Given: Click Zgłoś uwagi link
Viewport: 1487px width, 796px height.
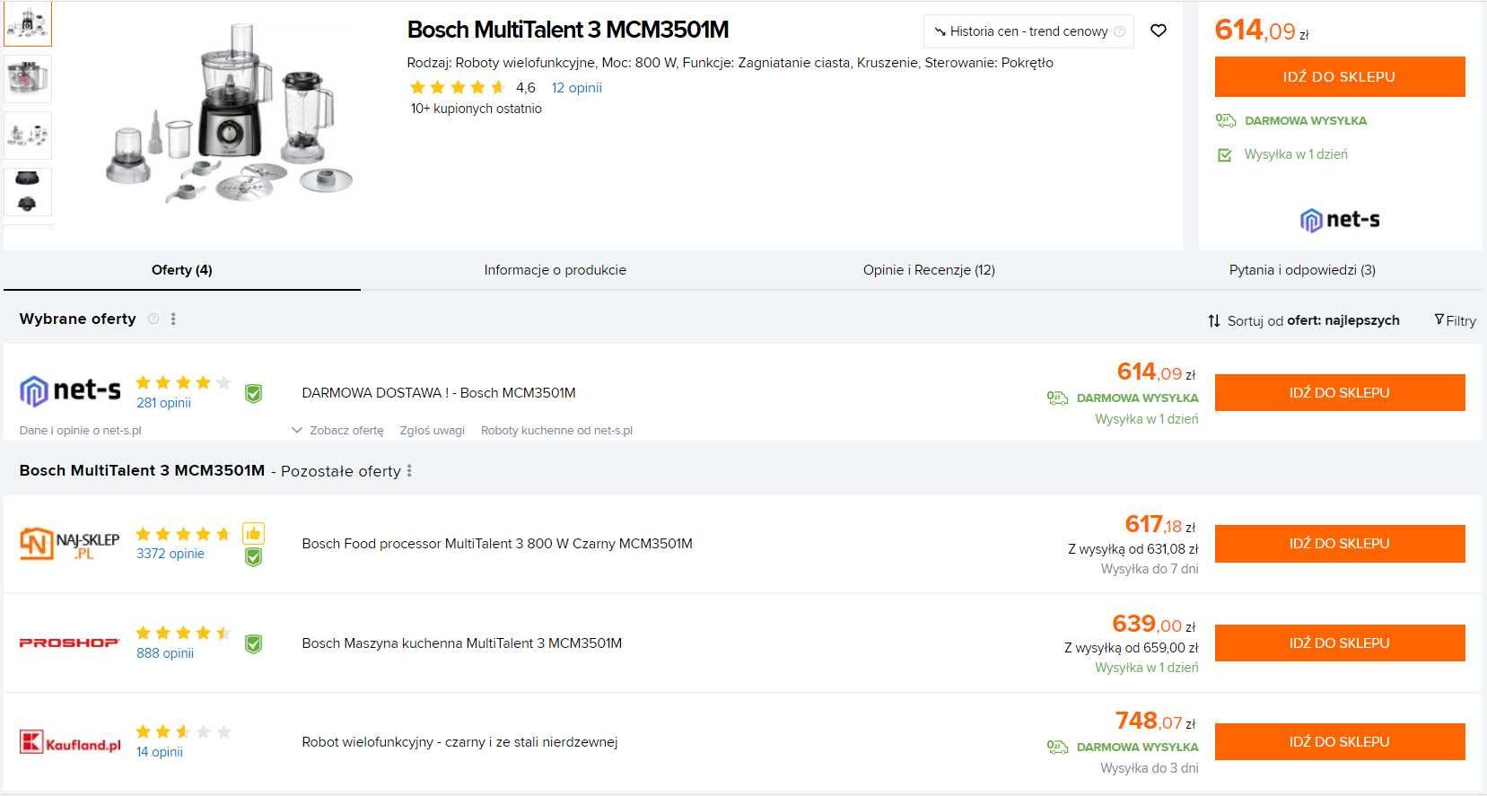Looking at the screenshot, I should click(x=432, y=431).
